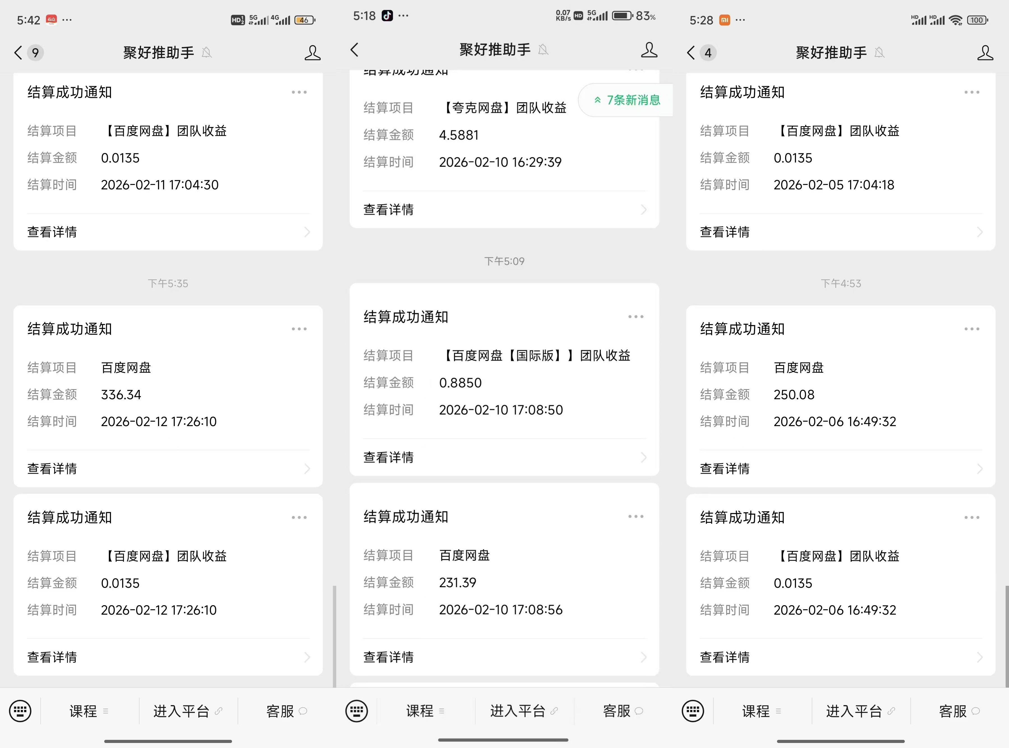
Task: Tap the 83% battery indicator
Action: tap(634, 16)
